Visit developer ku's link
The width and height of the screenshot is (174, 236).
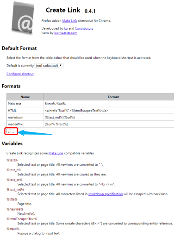66,28
